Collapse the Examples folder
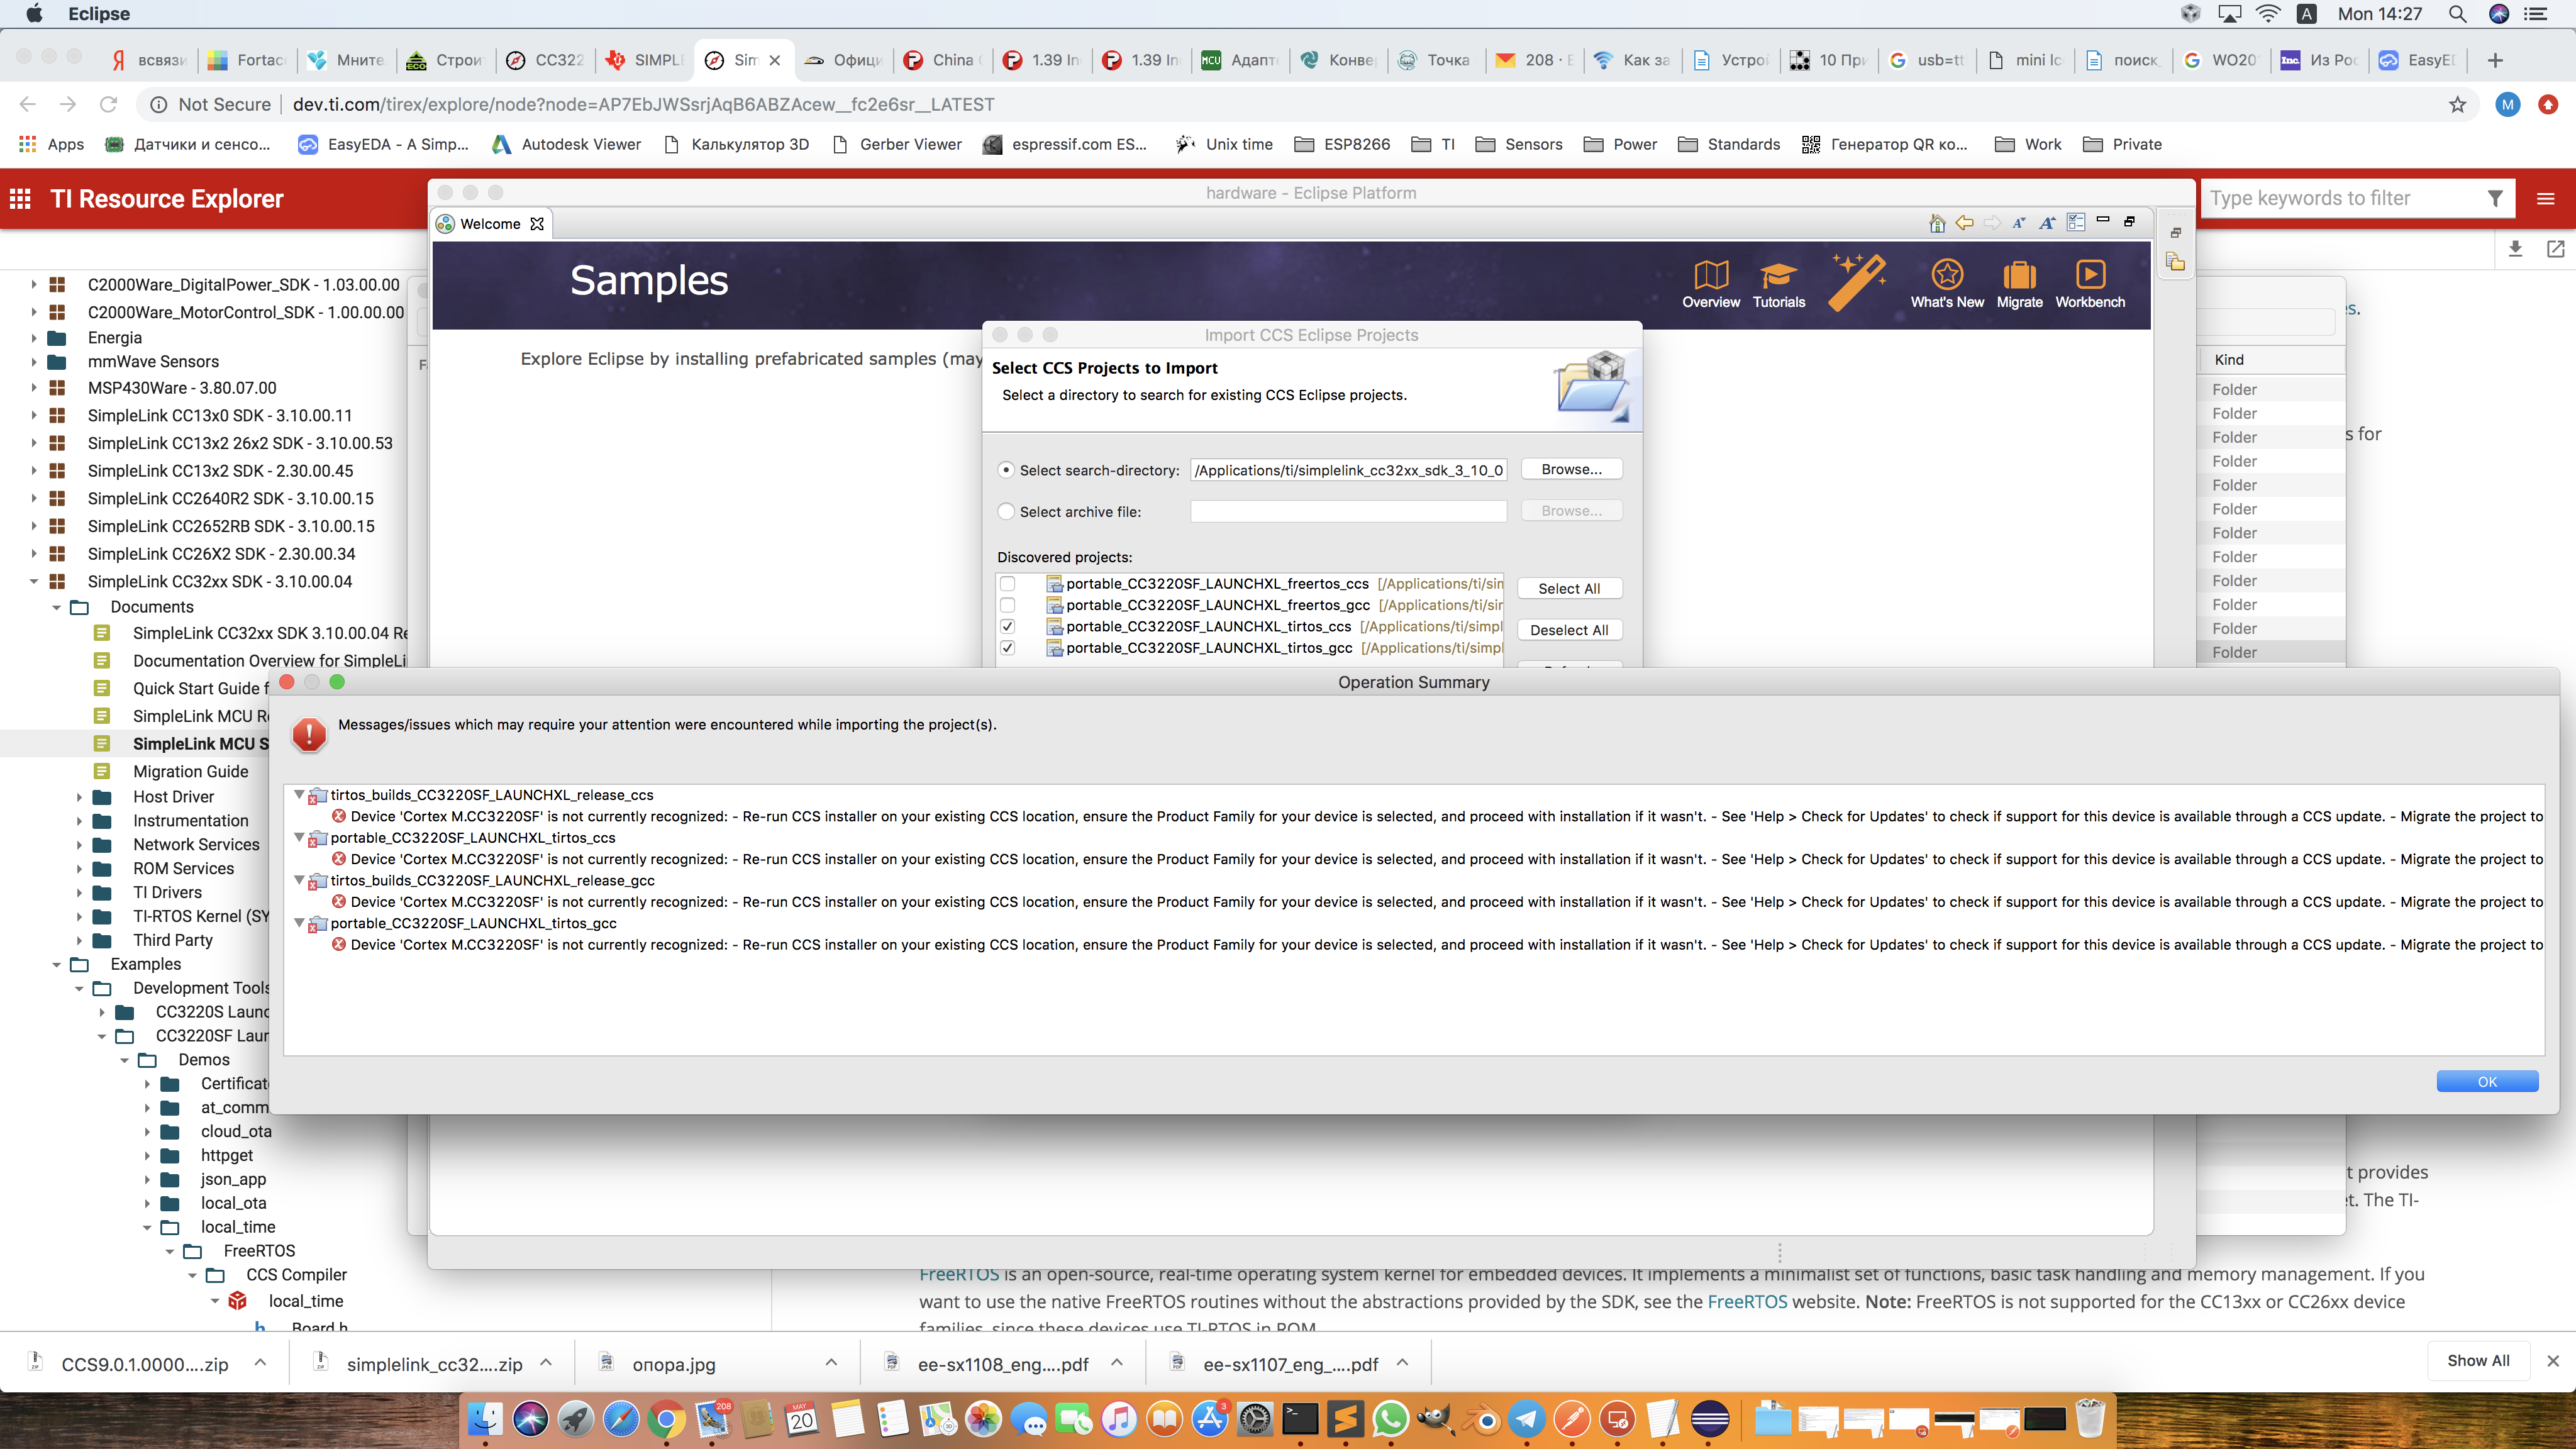The image size is (2576, 1449). pos(56,964)
